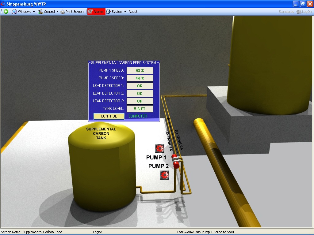Expand the System dropdown menu
The width and height of the screenshot is (314, 235).
(117, 12)
